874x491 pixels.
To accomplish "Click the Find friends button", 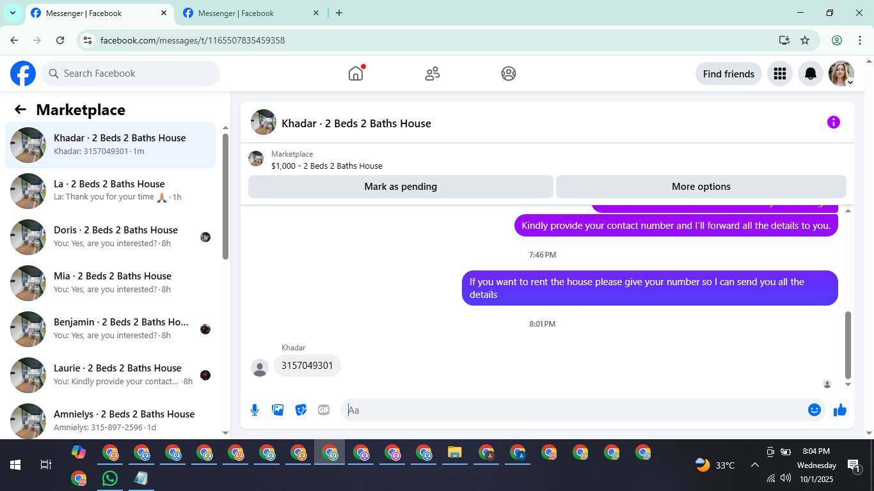I will click(x=729, y=74).
